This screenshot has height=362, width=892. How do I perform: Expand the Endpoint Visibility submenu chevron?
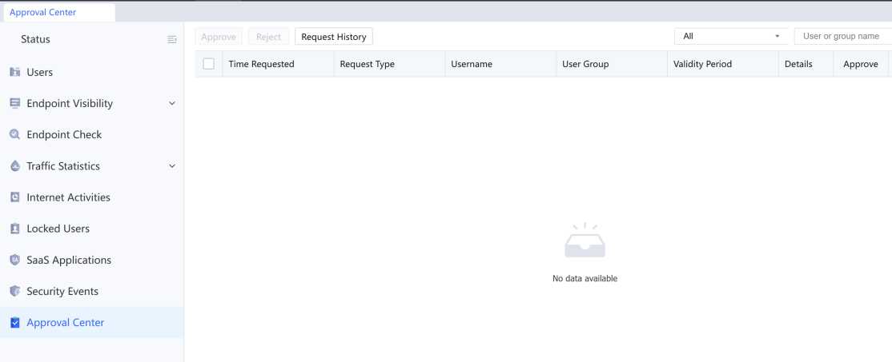(x=171, y=103)
